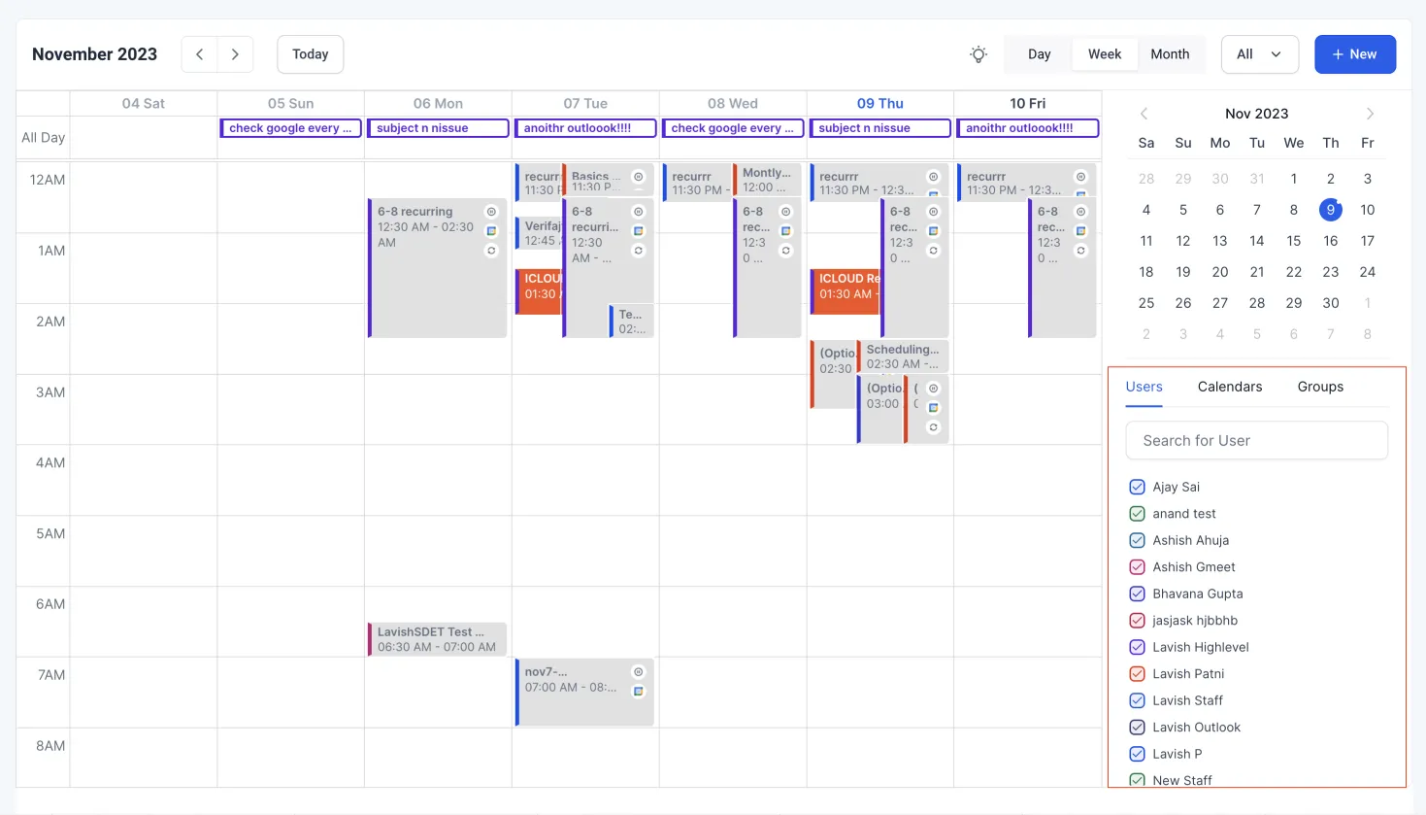Click the lightbulb icon in the header

978,54
